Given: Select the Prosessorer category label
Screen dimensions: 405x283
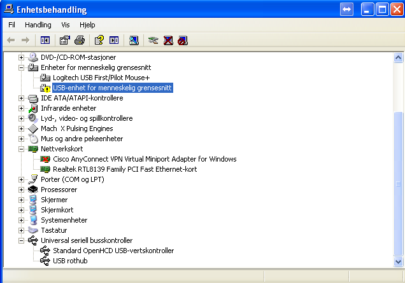Looking at the screenshot, I should click(59, 190).
